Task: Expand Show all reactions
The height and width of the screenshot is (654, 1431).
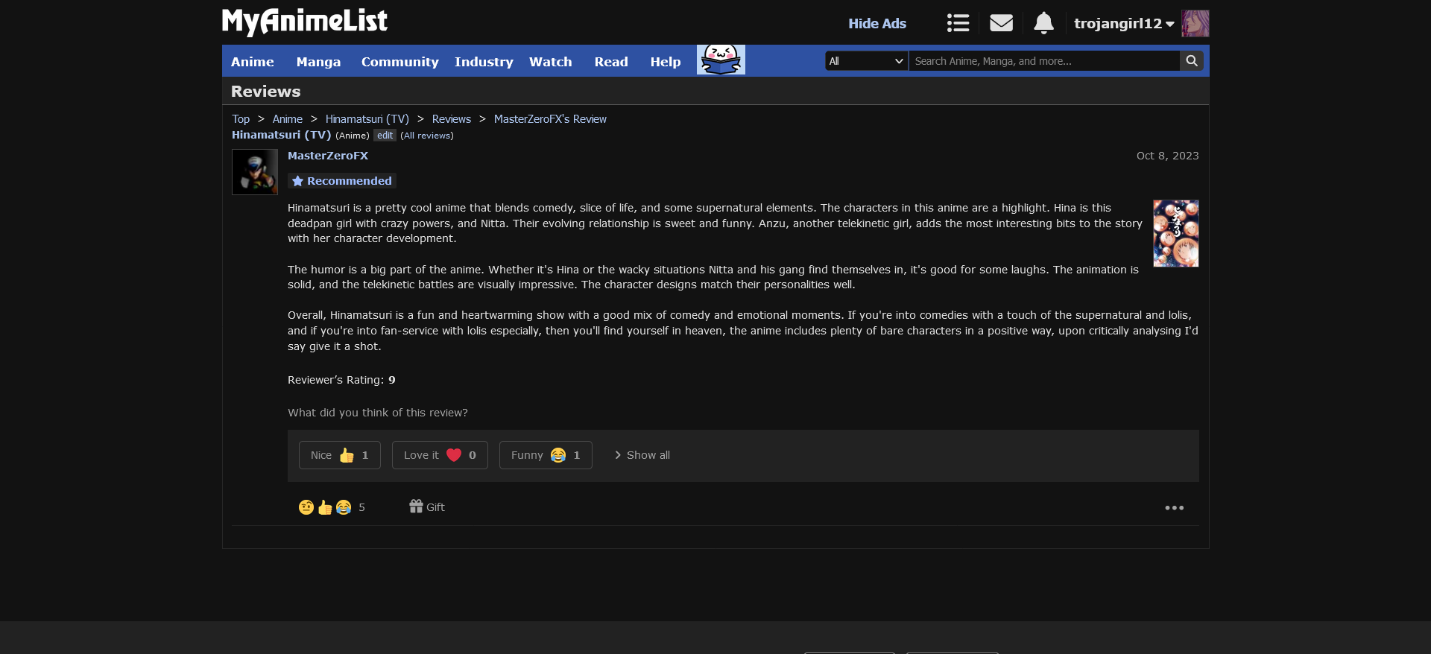Action: pyautogui.click(x=642, y=455)
